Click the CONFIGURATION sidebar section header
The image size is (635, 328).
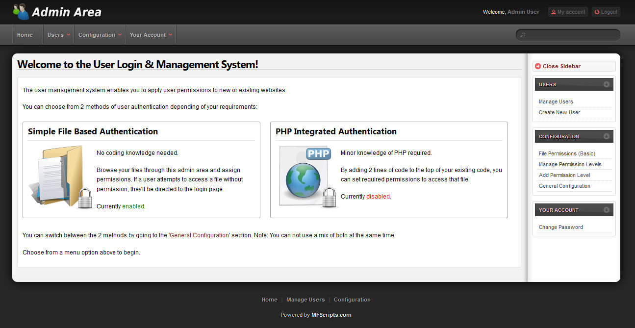574,136
